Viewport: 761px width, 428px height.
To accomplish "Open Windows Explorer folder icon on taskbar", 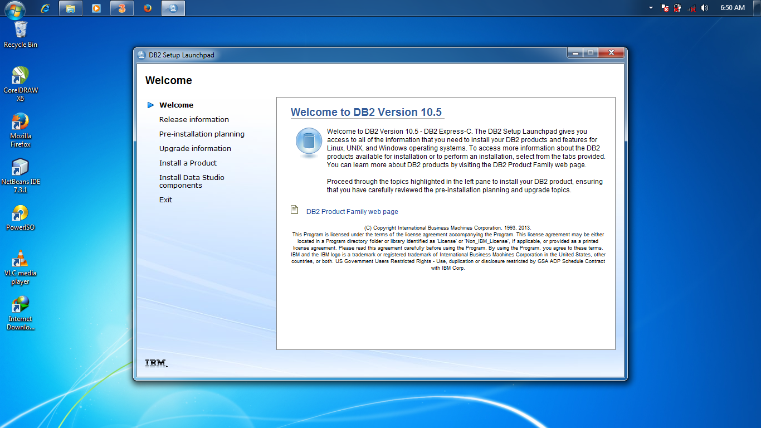I will coord(71,8).
